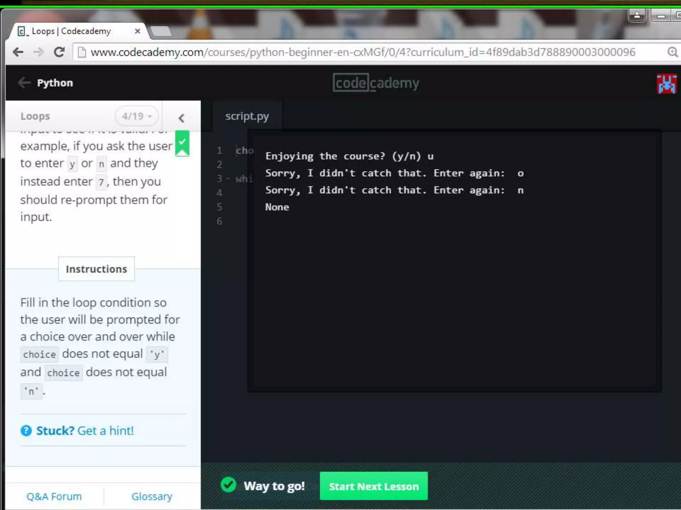The width and height of the screenshot is (681, 510).
Task: Click the URL address bar field
Action: point(362,52)
